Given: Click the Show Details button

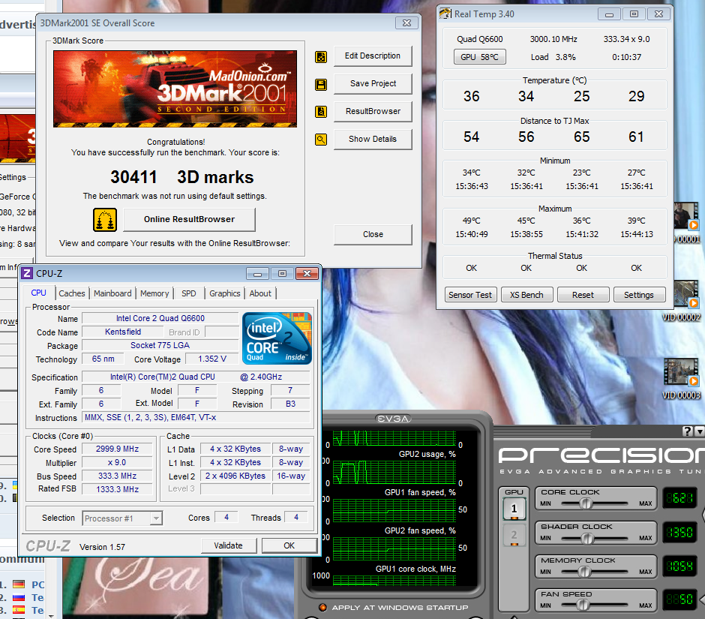Looking at the screenshot, I should click(373, 140).
